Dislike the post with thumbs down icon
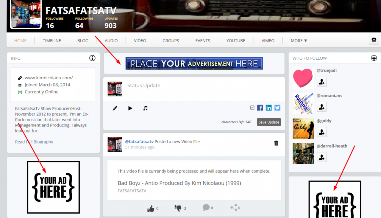 pos(178,208)
